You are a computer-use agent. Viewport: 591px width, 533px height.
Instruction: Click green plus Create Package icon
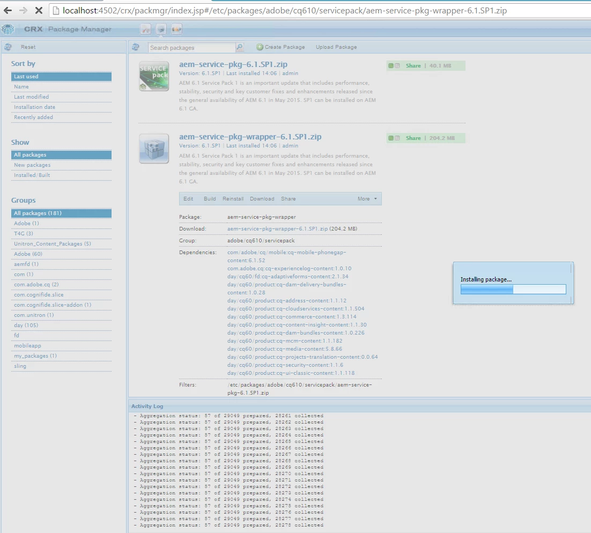click(x=260, y=47)
